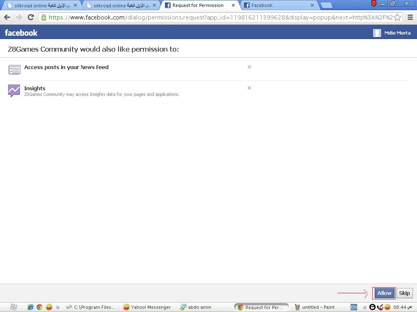
Task: Click the browser forward arrow
Action: pos(19,17)
